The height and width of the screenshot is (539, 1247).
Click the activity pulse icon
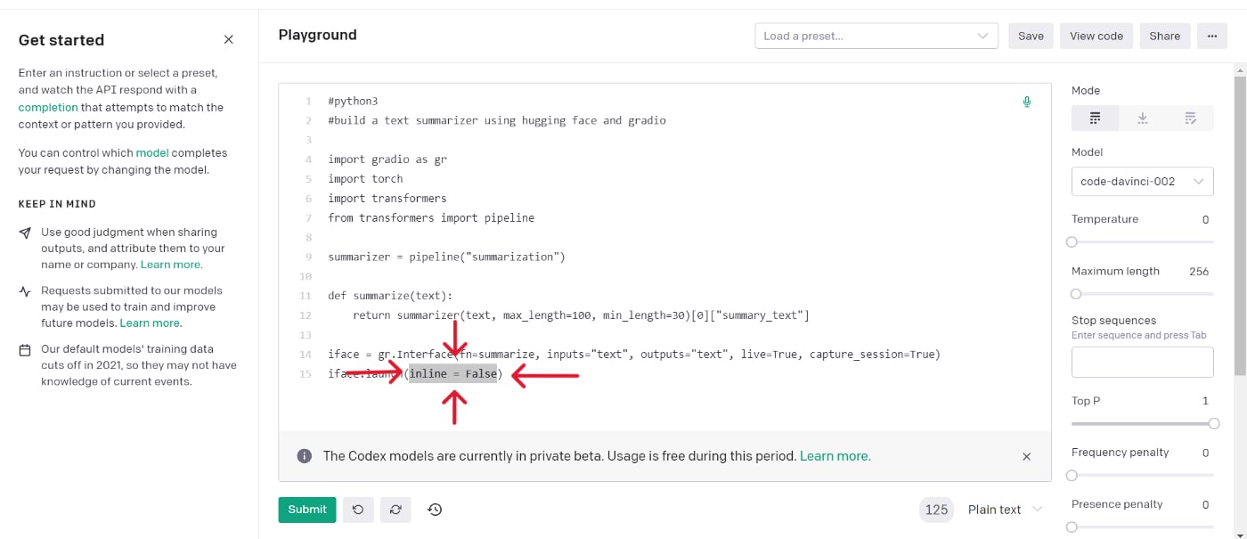(x=25, y=291)
